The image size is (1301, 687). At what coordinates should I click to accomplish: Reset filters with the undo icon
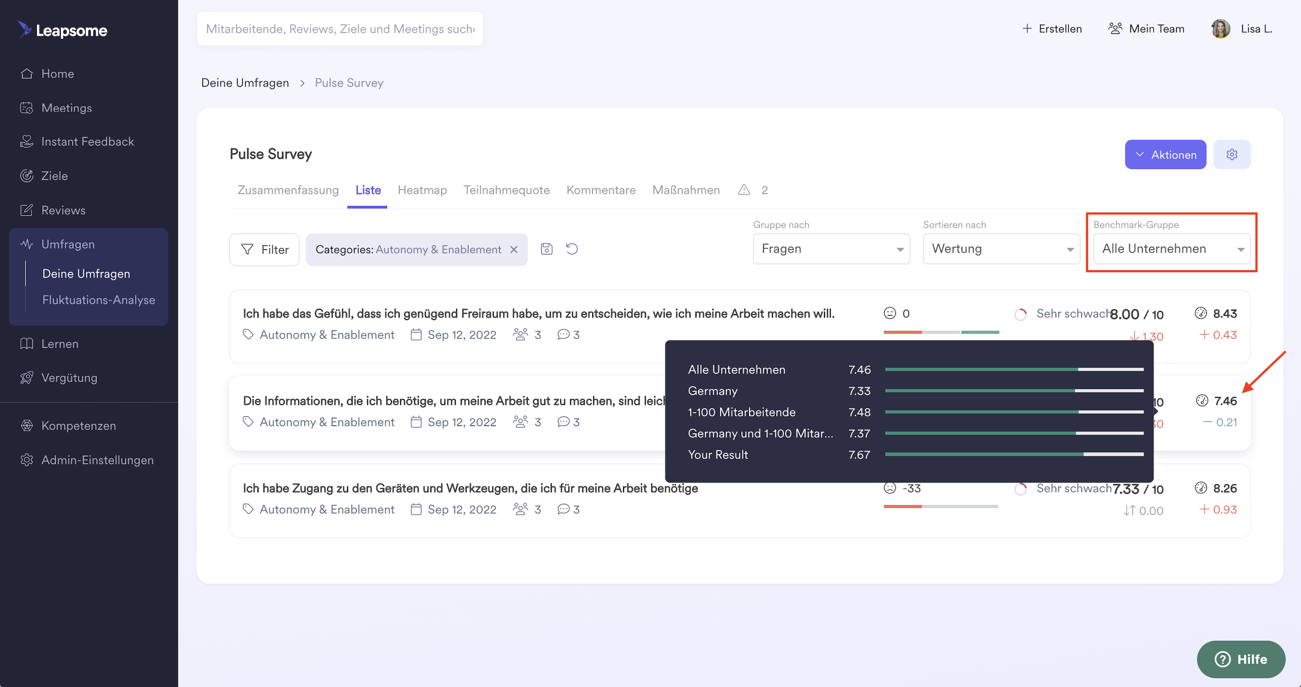(572, 249)
